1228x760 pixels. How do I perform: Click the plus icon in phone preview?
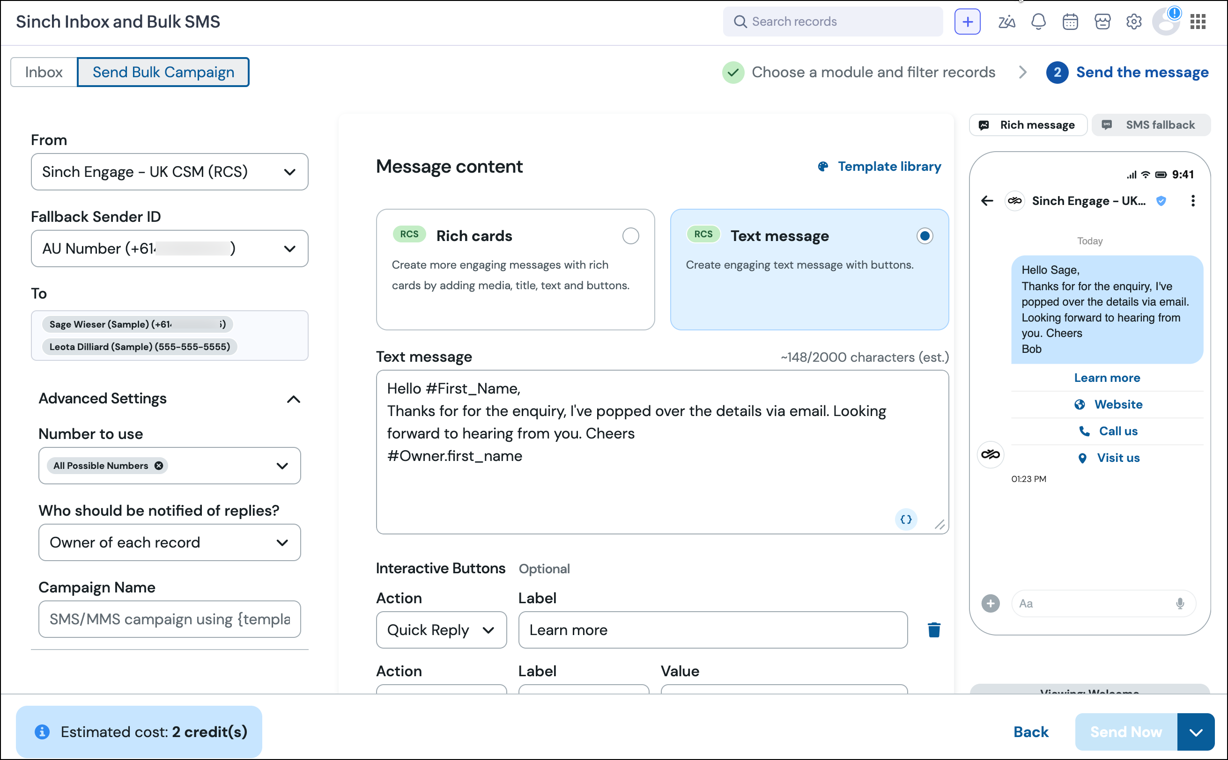(990, 603)
